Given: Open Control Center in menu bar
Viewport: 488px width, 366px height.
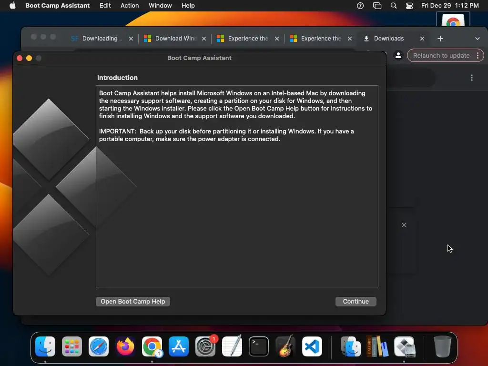Looking at the screenshot, I should point(409,6).
